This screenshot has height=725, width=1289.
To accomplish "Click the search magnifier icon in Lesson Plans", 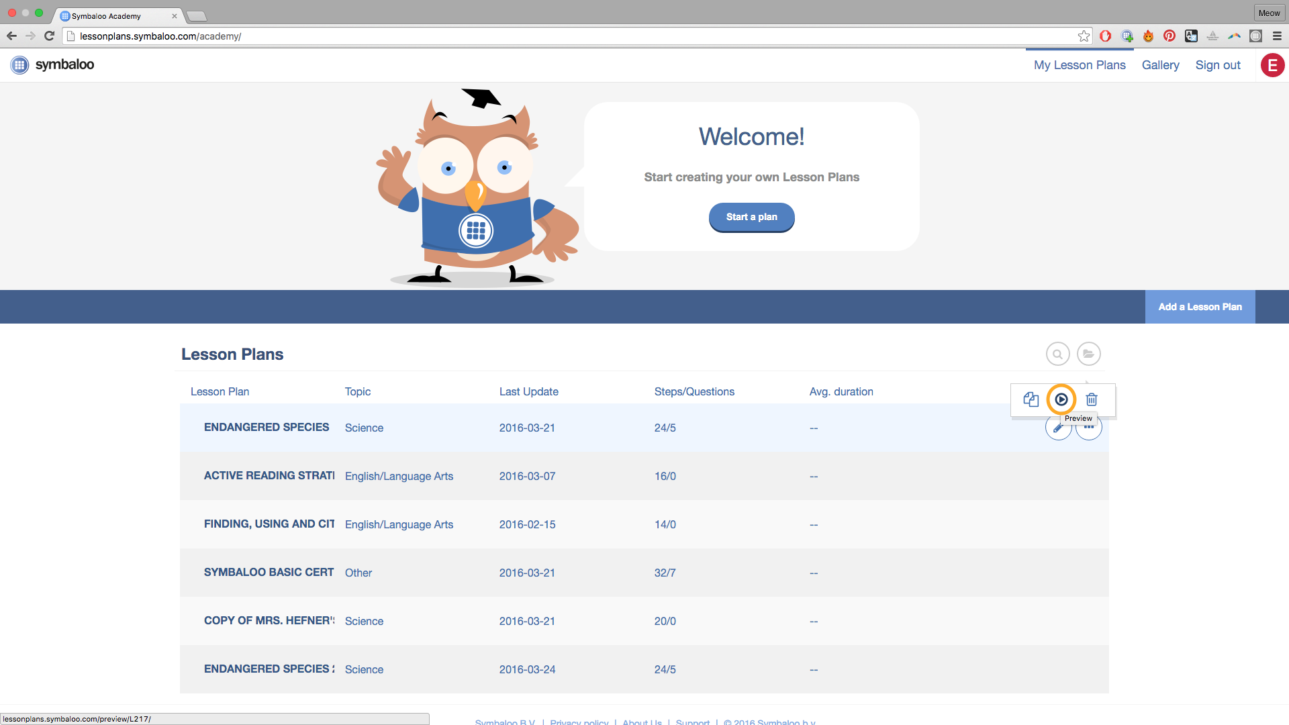I will point(1057,354).
